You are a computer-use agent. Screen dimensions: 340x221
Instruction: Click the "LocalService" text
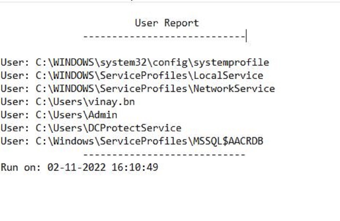point(228,76)
